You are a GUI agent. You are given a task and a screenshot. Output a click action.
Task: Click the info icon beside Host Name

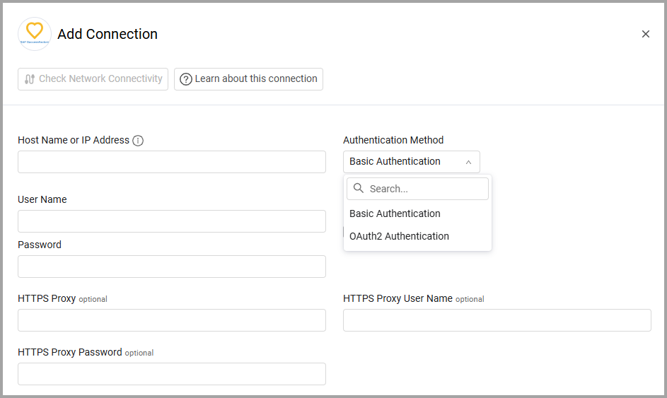tap(138, 141)
